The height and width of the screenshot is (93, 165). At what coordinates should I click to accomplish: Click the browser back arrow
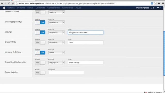click(x=2, y=3)
